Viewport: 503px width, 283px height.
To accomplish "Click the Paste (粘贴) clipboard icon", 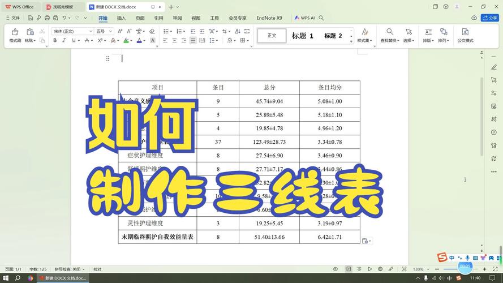I will (30, 32).
